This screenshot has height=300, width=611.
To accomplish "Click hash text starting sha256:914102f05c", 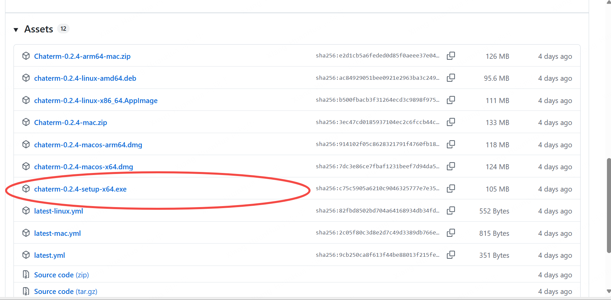I will tap(378, 144).
